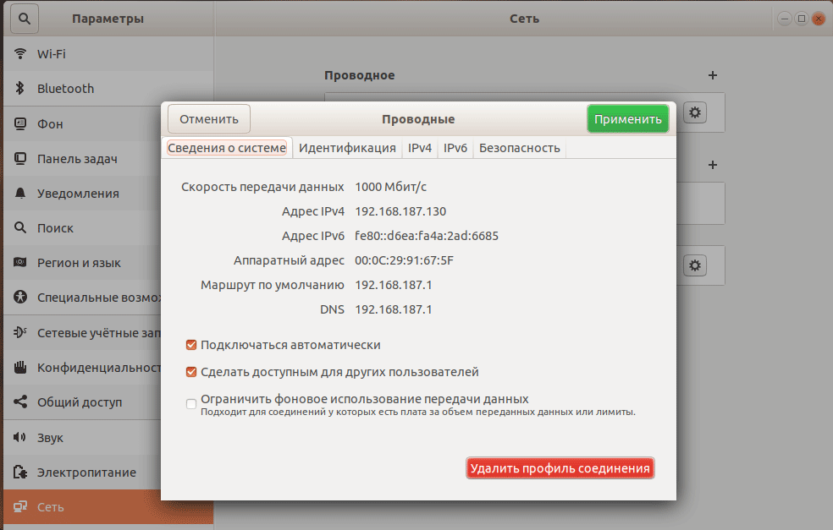This screenshot has width=833, height=530.
Task: Uncheck Сделать доступным для других пользователей
Action: click(191, 373)
